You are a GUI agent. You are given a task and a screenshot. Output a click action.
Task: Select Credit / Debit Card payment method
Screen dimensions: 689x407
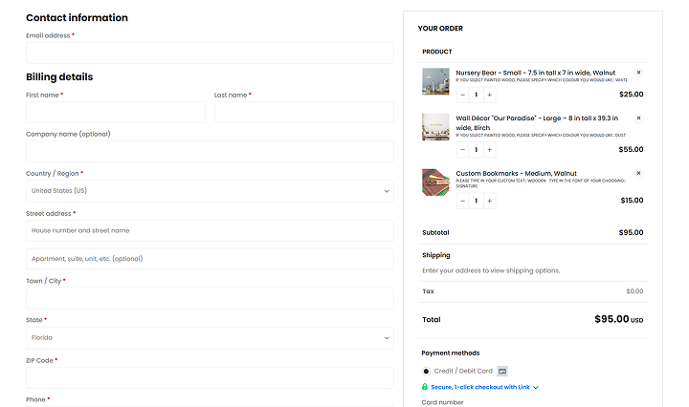pos(427,371)
